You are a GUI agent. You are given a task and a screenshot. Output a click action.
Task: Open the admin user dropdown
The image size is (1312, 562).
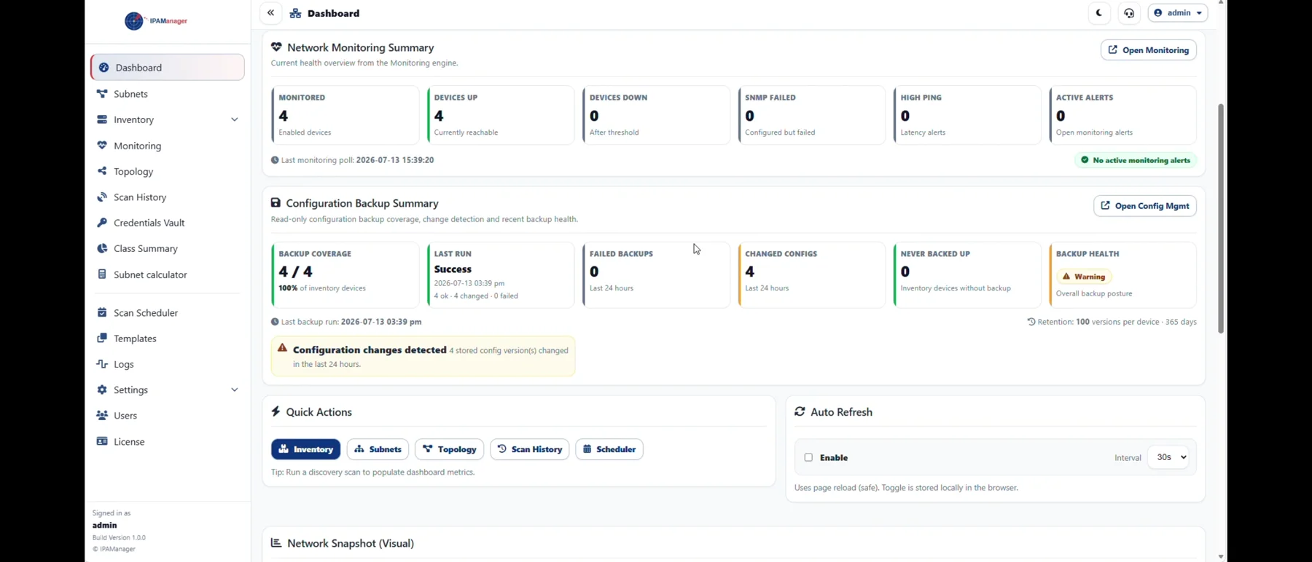[1178, 13]
